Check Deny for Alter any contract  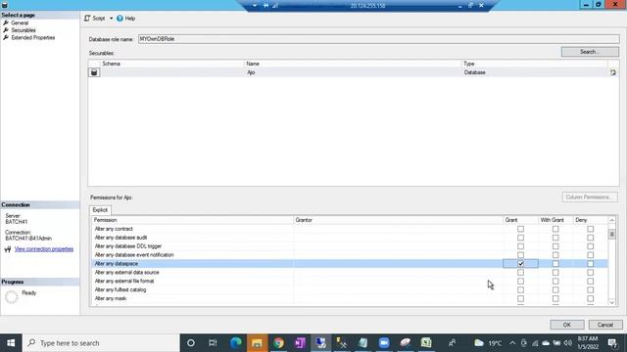click(590, 229)
